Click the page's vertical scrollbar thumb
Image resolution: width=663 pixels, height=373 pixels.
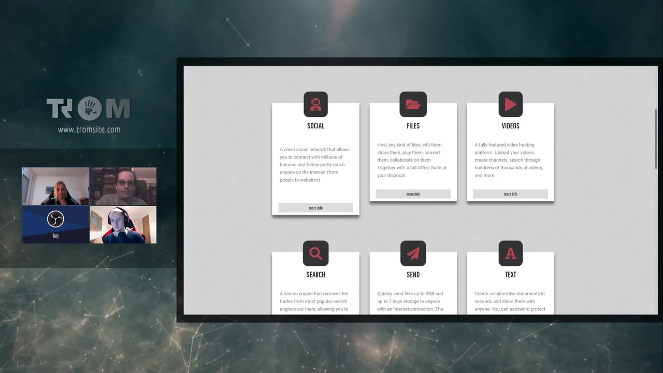656,139
